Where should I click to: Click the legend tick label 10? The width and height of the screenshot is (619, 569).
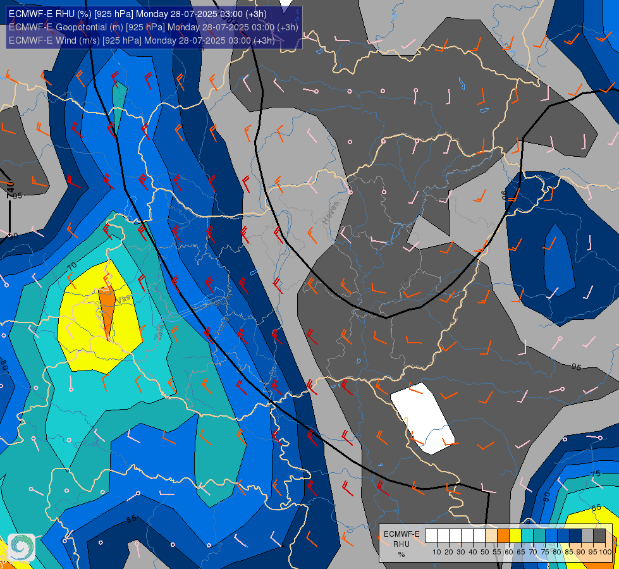pos(437,552)
